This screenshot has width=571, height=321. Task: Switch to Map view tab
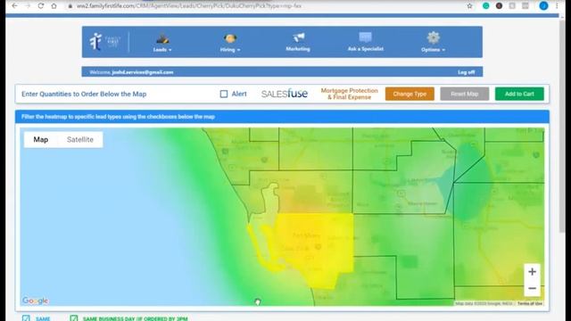coord(41,140)
